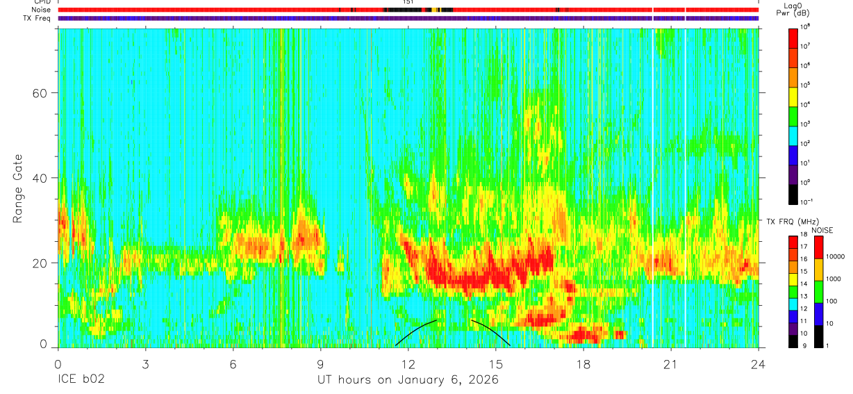This screenshot has height=394, width=853.
Task: Click the TX Freq strip below Noise
Action: pyautogui.click(x=408, y=18)
